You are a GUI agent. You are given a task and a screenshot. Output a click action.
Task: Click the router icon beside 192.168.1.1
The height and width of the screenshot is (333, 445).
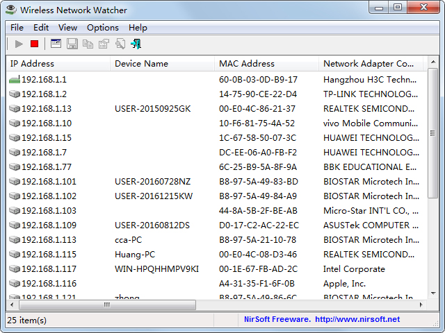click(x=15, y=80)
